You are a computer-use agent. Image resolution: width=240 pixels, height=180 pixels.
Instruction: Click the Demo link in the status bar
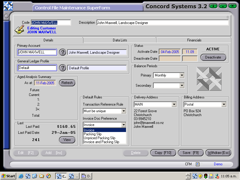click(x=218, y=164)
